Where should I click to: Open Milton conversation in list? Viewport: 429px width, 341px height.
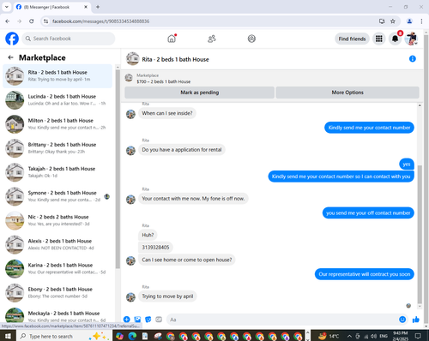(57, 124)
